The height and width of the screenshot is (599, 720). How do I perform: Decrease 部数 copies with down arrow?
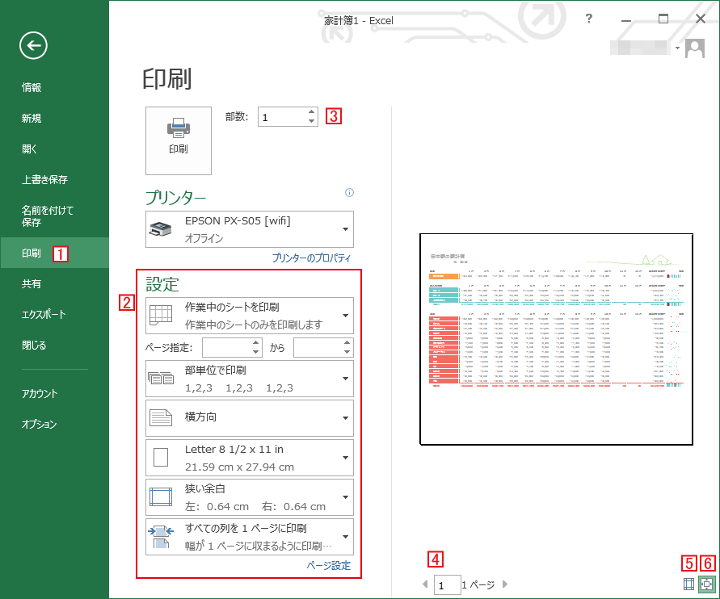[x=311, y=122]
